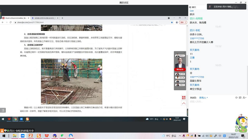Click the cartoon mascot floating widget
Image resolution: width=248 pixels, height=139 pixels.
(241, 123)
